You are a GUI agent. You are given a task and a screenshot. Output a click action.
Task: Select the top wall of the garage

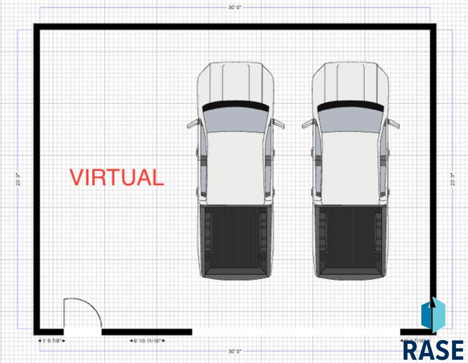[x=234, y=27]
